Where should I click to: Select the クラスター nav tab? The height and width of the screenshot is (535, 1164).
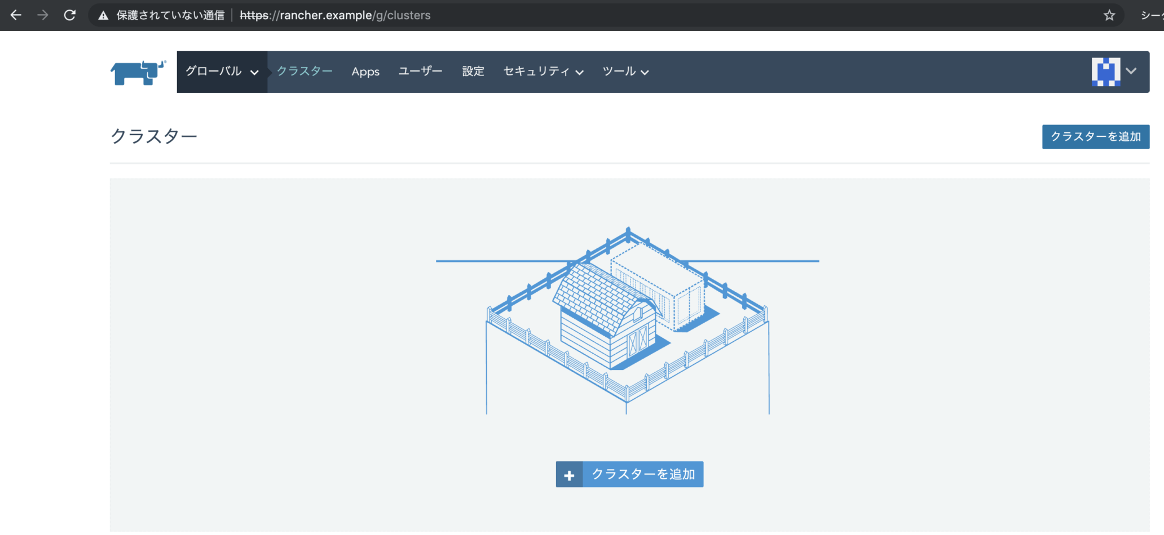coord(305,72)
